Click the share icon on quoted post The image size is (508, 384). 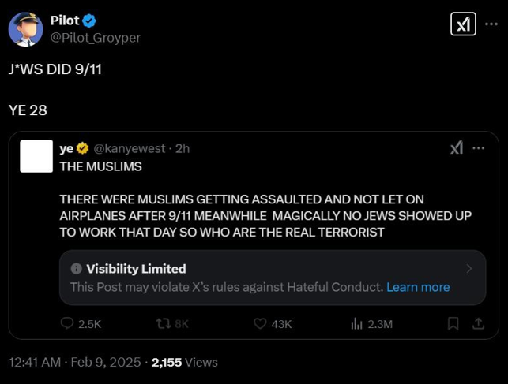[x=477, y=323]
